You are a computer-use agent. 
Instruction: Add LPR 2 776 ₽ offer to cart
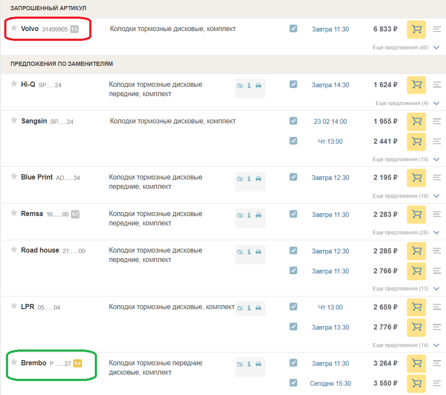(x=416, y=327)
